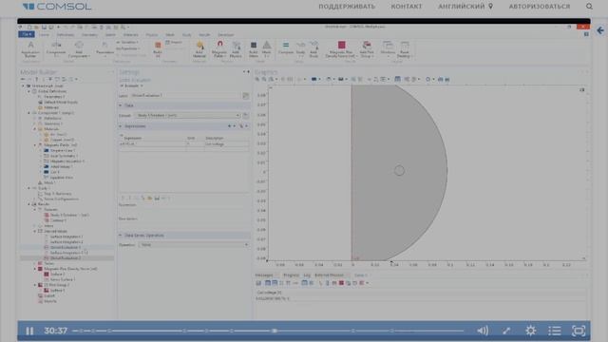Screen dimensions: 608x342
Task: Switch to the Geometry ribbon tab
Action: pos(89,35)
